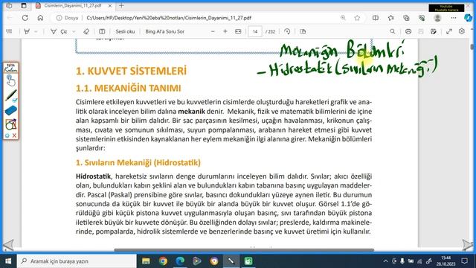Click the taskbar search box

pyautogui.click(x=77, y=261)
